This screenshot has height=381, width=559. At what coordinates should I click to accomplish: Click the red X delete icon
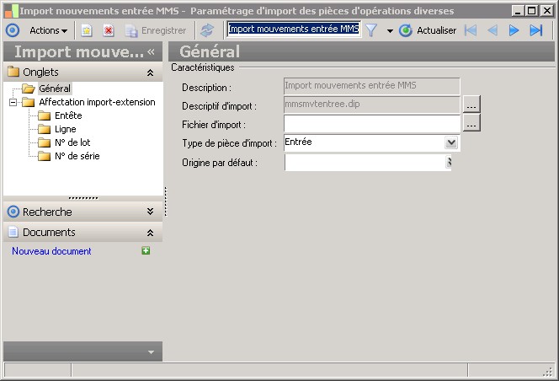point(109,30)
